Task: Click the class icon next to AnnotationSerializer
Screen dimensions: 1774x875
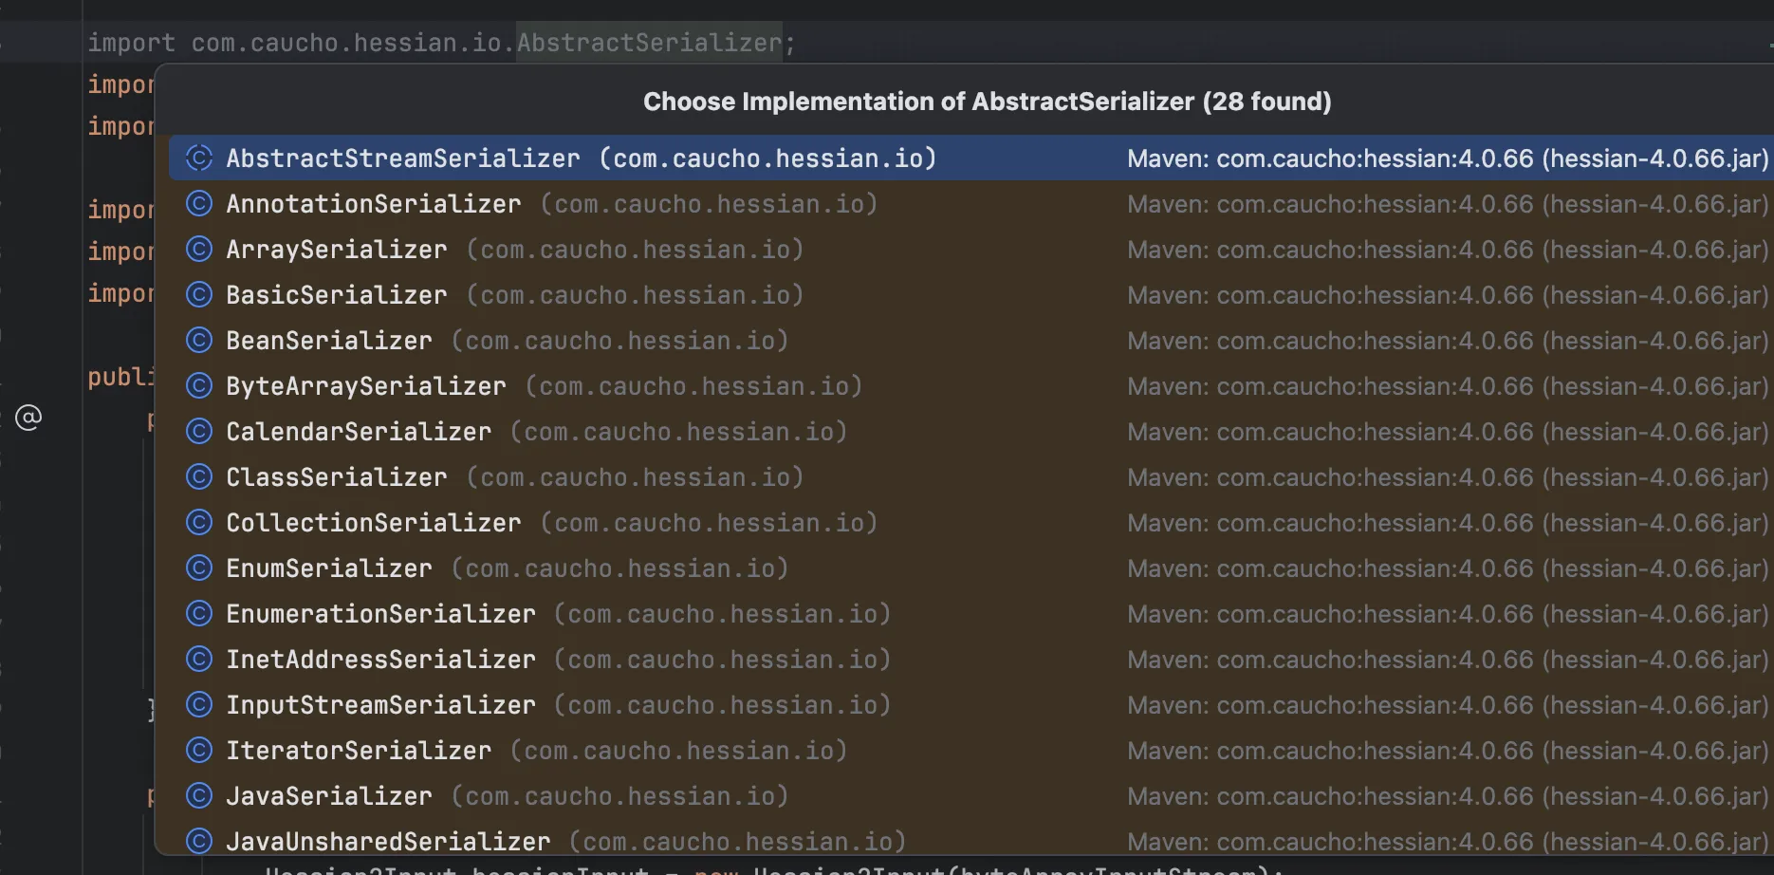Action: coord(198,204)
